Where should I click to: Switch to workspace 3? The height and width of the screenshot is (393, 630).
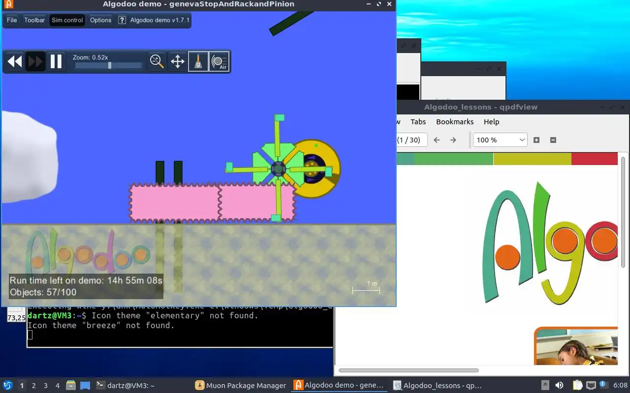[x=46, y=386]
